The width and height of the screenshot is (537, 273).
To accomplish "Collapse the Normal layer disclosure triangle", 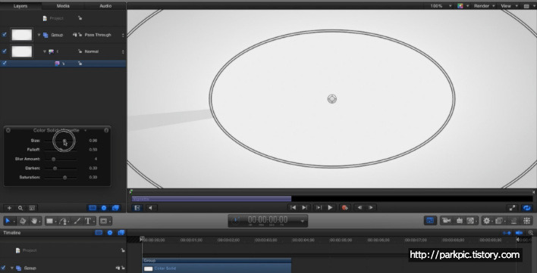I will click(45, 51).
